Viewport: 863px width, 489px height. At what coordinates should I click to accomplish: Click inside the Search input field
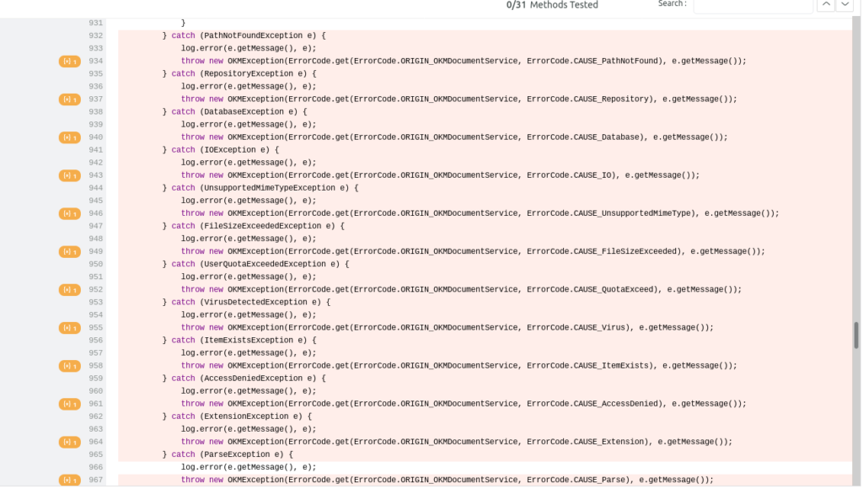pos(753,7)
